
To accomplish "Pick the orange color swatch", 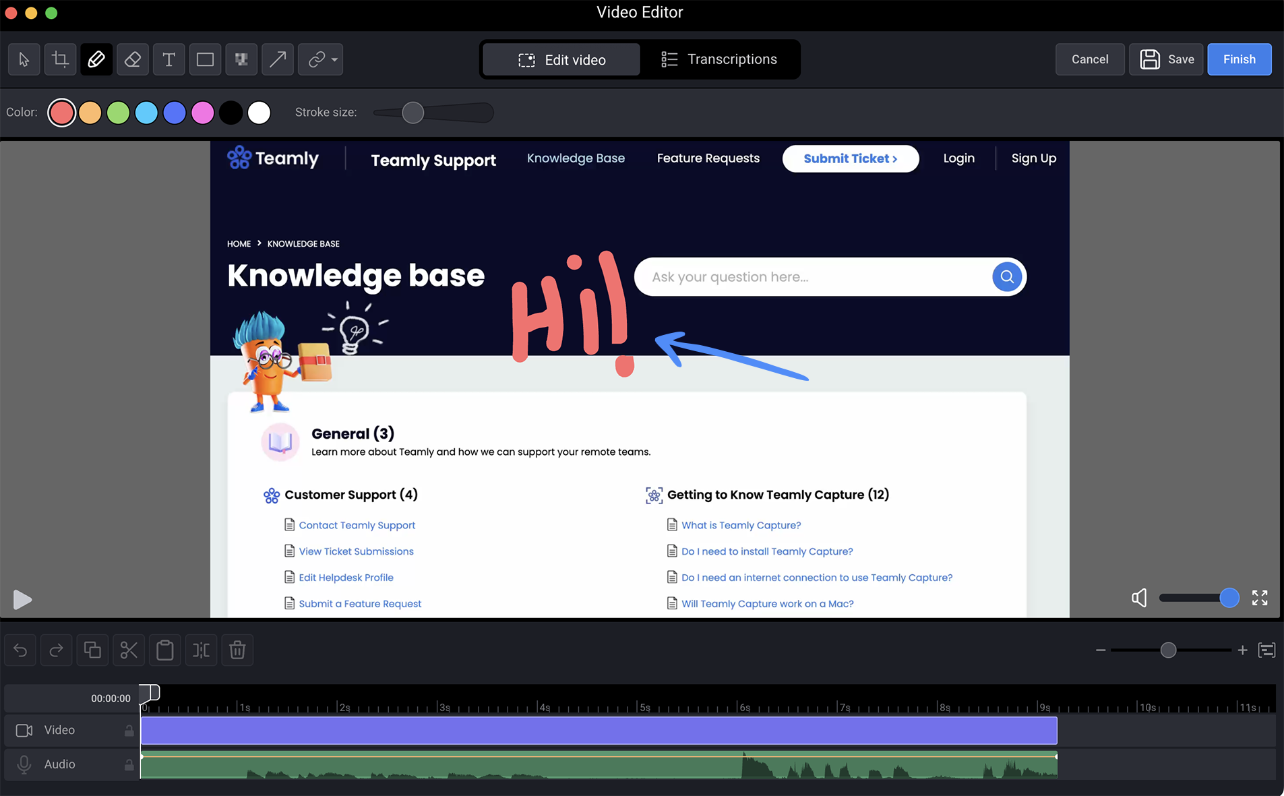I will click(90, 113).
